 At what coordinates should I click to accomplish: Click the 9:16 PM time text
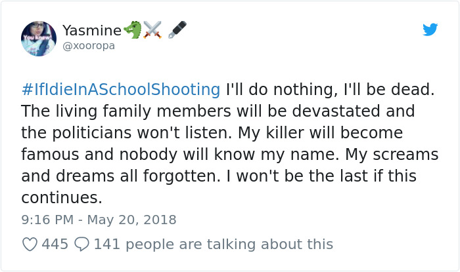point(47,220)
